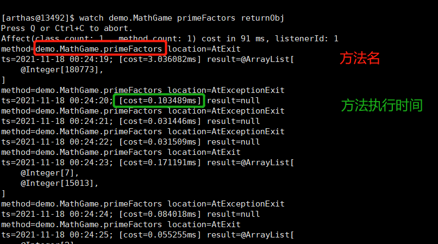Screen dimensions: 438x244
Task: Click the [arthas@13492]$ prompt
Action: (38, 18)
